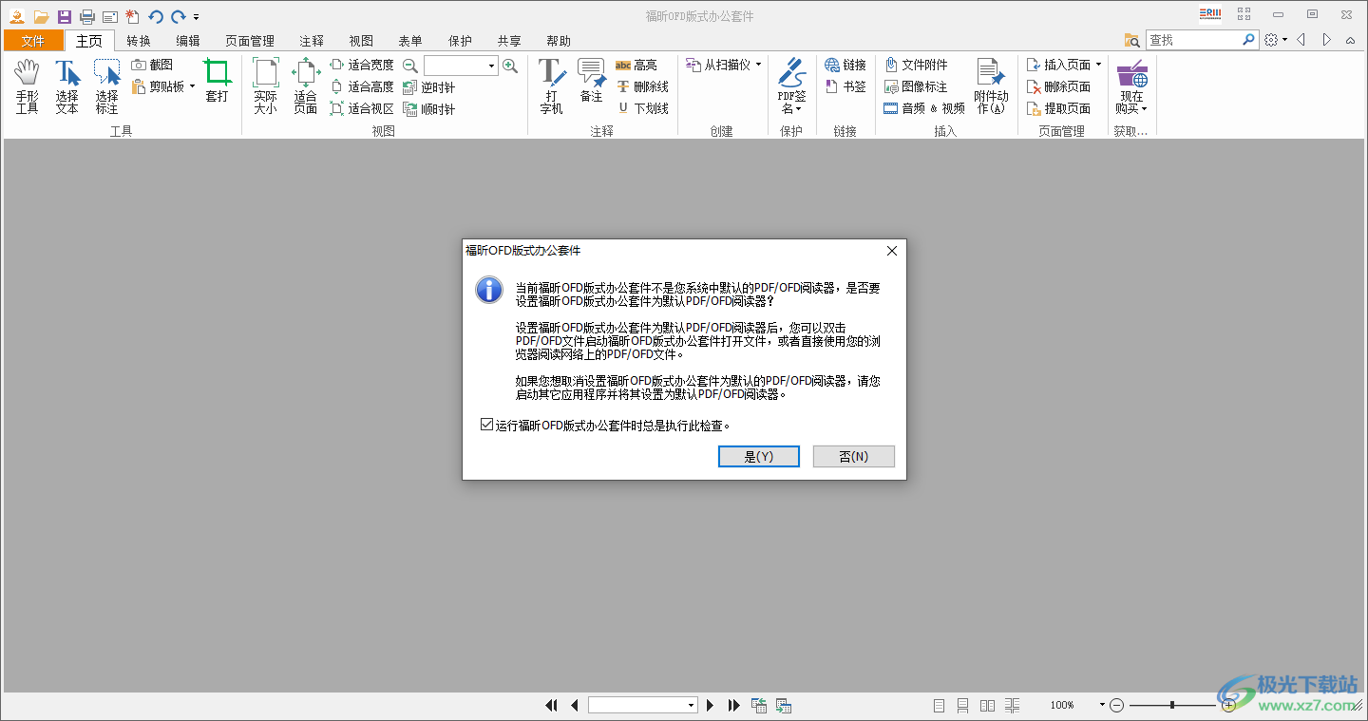Rotate view counterclockwise (逆时针)
This screenshot has width=1368, height=721.
tap(429, 87)
